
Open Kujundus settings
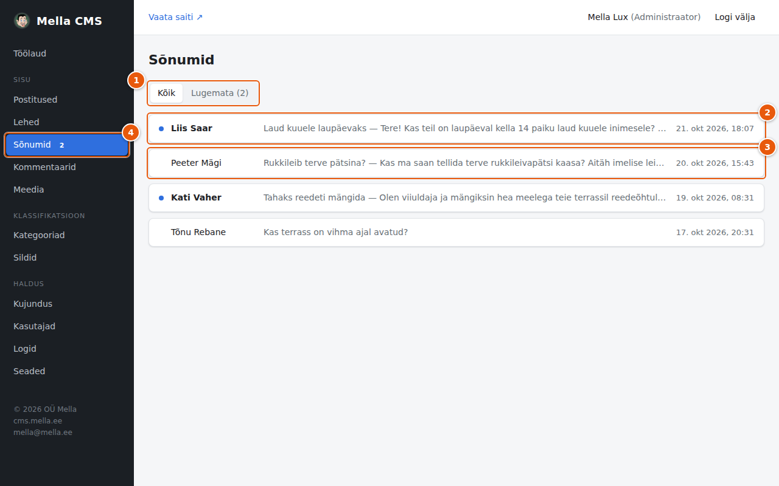click(67, 304)
